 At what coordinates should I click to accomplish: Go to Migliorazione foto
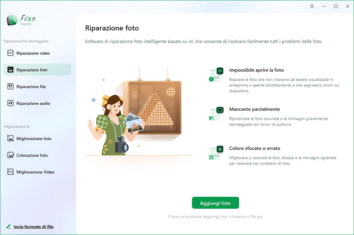tap(37, 138)
